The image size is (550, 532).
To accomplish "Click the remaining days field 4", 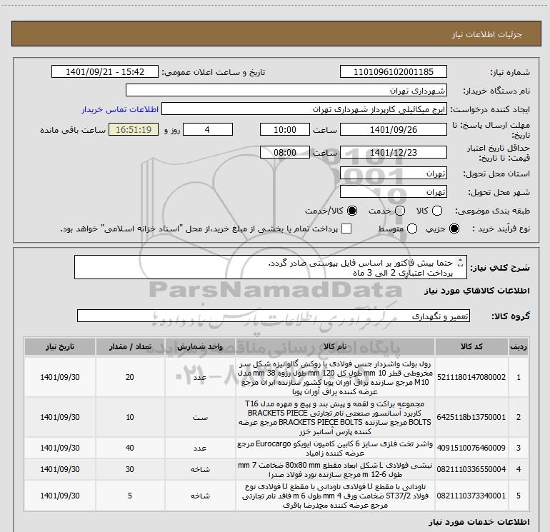I will (x=208, y=129).
